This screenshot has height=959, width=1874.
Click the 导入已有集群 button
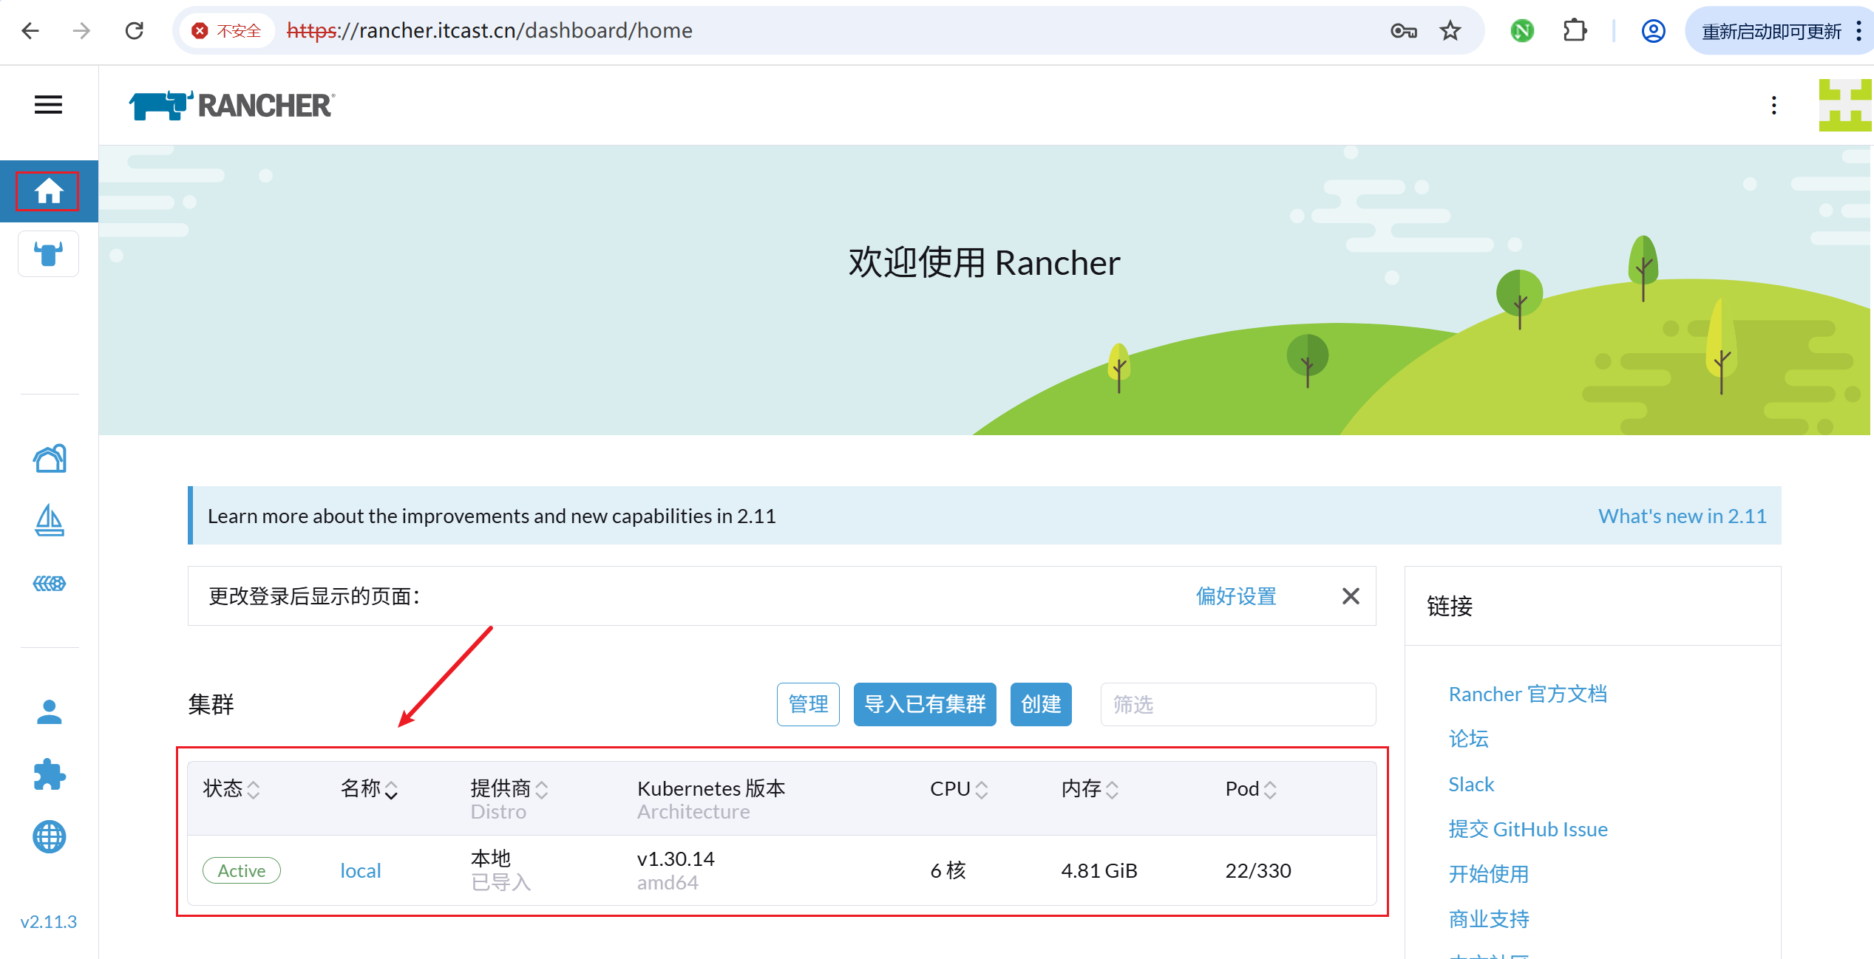(925, 704)
